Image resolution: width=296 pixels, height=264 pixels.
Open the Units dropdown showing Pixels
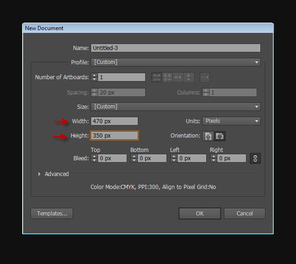coord(231,121)
